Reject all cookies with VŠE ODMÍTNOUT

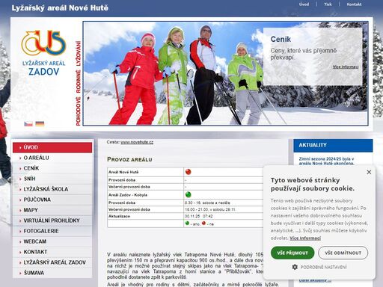point(343,253)
